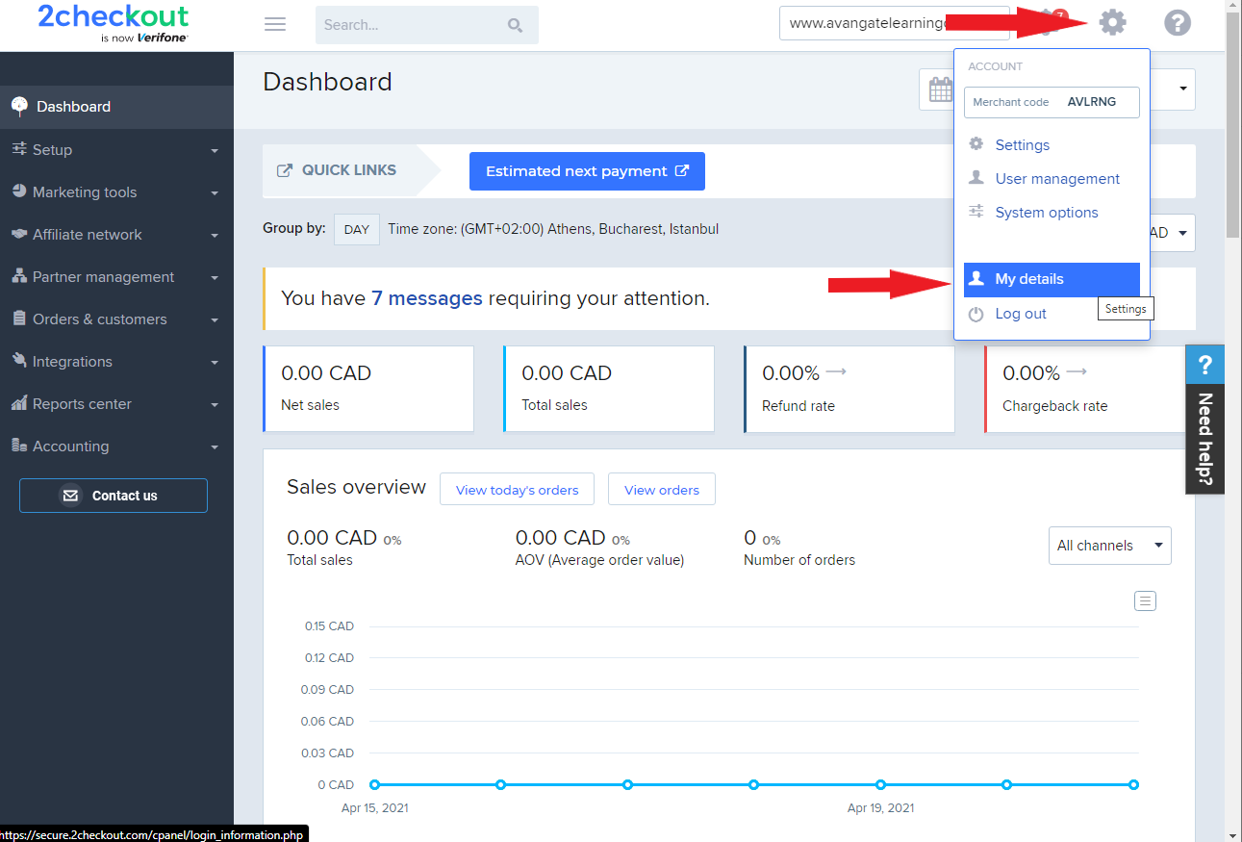Open the website selector www.avangatelearning dropdown

pyautogui.click(x=894, y=23)
